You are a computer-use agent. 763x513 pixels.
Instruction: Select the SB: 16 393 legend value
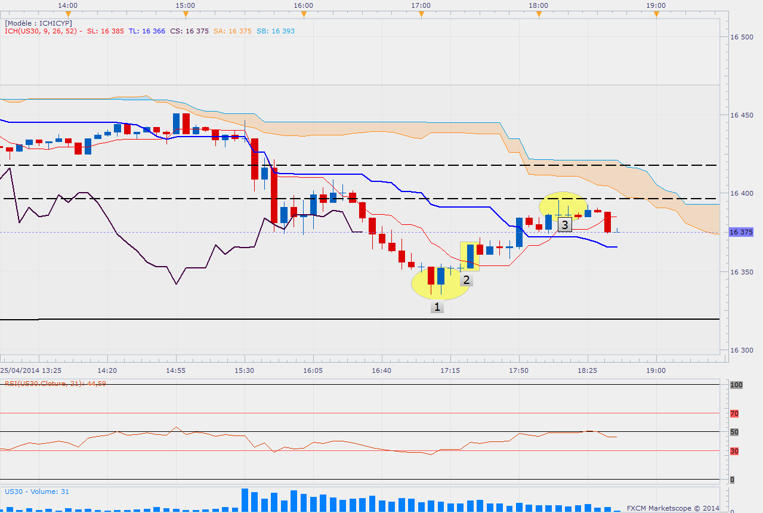tap(276, 31)
